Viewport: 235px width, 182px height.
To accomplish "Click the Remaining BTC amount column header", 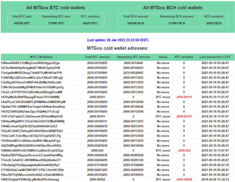I will click(x=133, y=57).
